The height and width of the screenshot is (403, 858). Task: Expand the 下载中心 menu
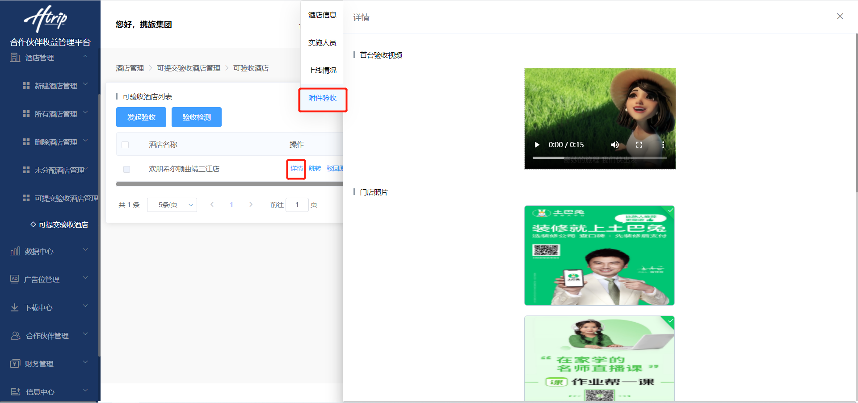[85, 306]
